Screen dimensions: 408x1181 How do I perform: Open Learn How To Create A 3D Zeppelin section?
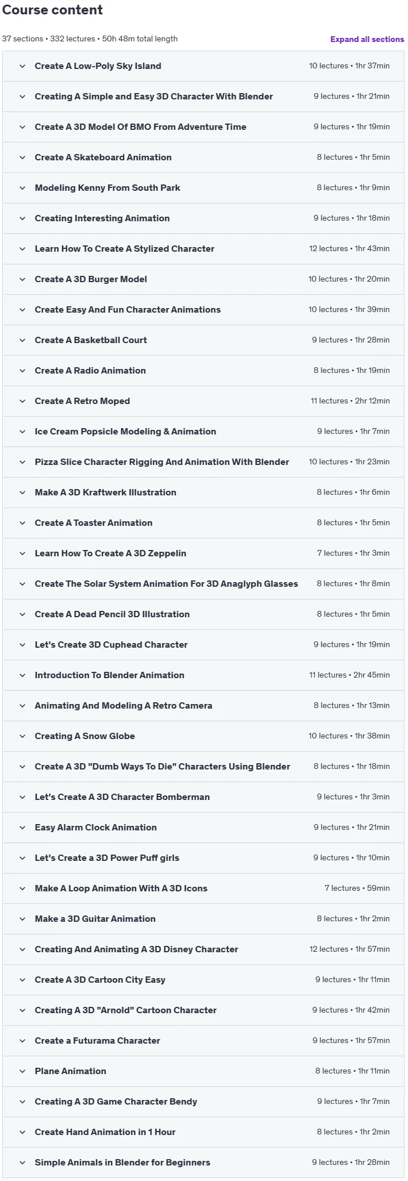[x=203, y=553]
